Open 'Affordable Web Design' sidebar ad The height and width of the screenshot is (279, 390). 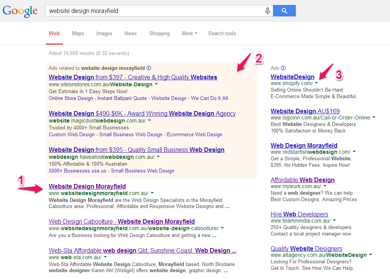pyautogui.click(x=303, y=180)
